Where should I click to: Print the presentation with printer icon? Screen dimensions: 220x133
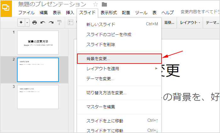(x=35, y=23)
